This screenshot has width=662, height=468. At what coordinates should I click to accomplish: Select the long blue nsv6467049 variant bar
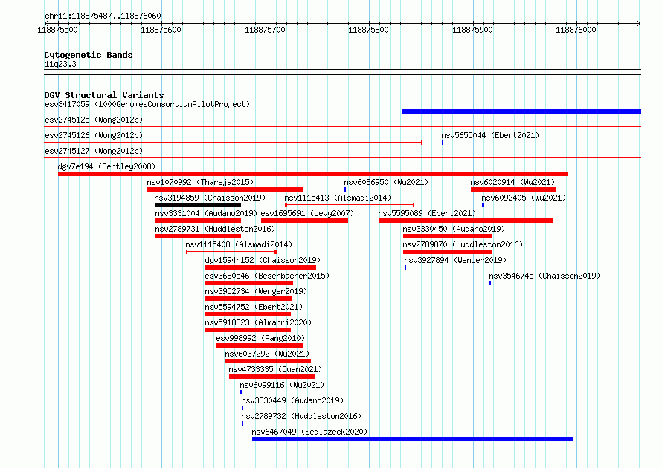pos(413,439)
